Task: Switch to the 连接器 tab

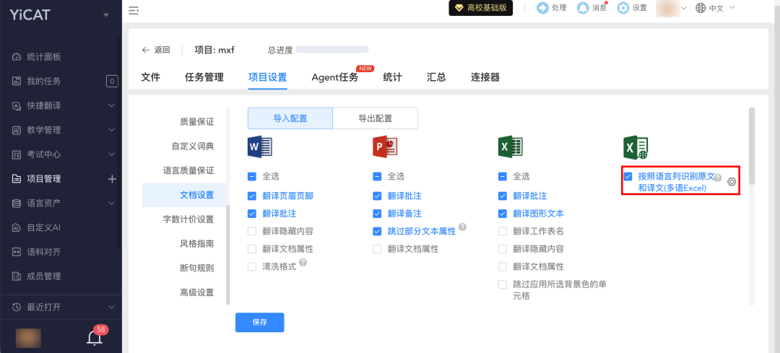Action: coord(485,77)
